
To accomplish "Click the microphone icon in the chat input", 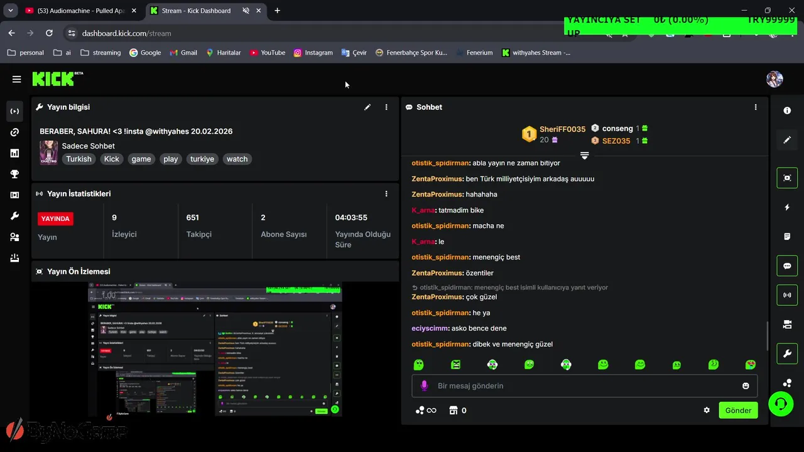I will (424, 385).
